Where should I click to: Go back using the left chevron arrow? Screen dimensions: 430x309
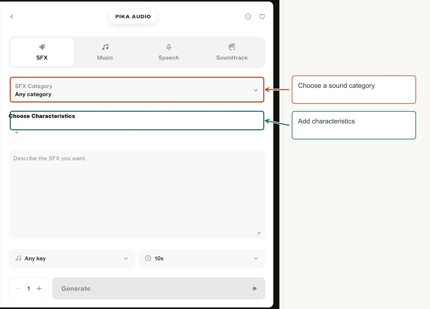click(x=12, y=17)
